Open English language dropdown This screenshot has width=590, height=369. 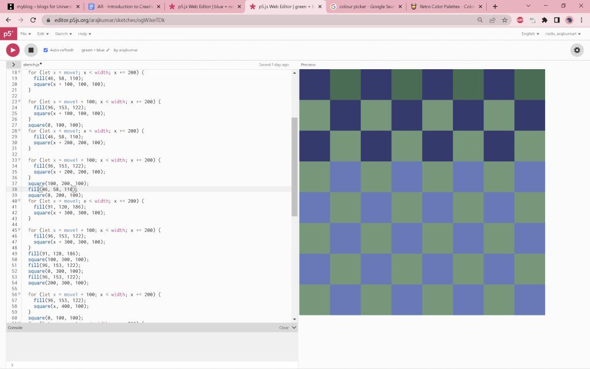(530, 34)
